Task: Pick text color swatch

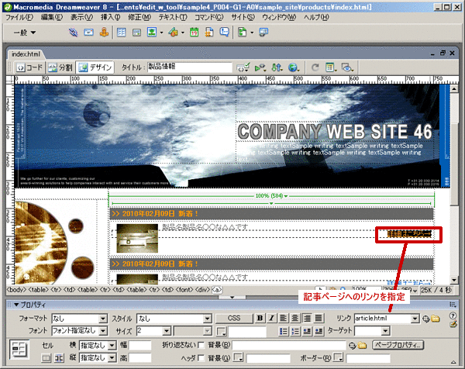Action: coord(221,331)
